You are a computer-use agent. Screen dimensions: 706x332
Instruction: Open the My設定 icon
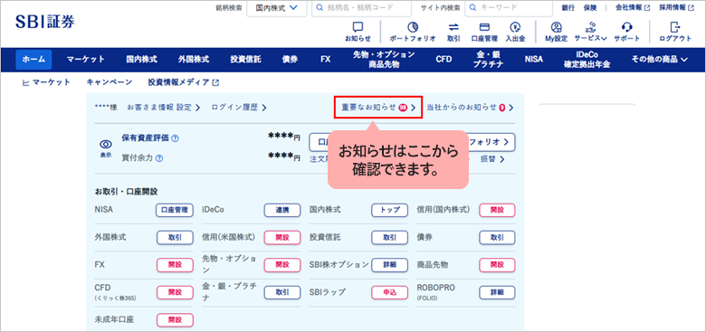557,32
